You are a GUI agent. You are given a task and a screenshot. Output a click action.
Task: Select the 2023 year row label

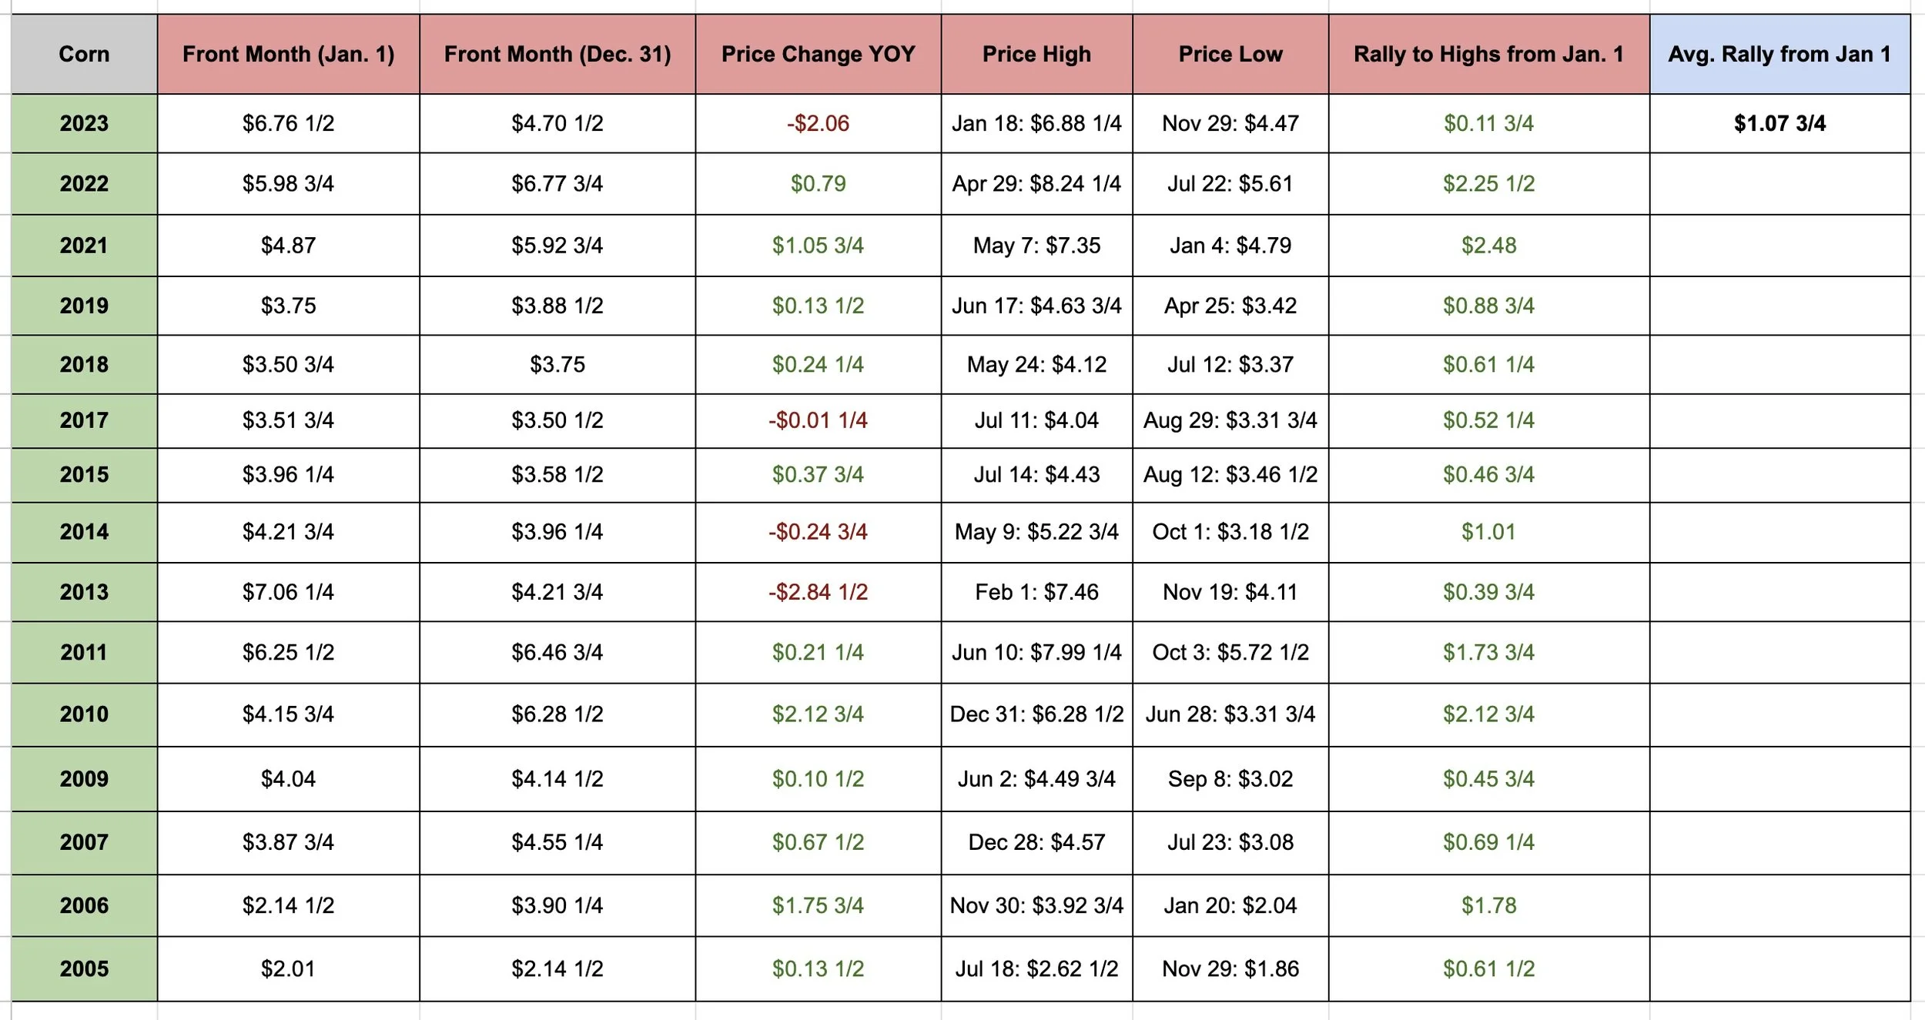click(84, 123)
